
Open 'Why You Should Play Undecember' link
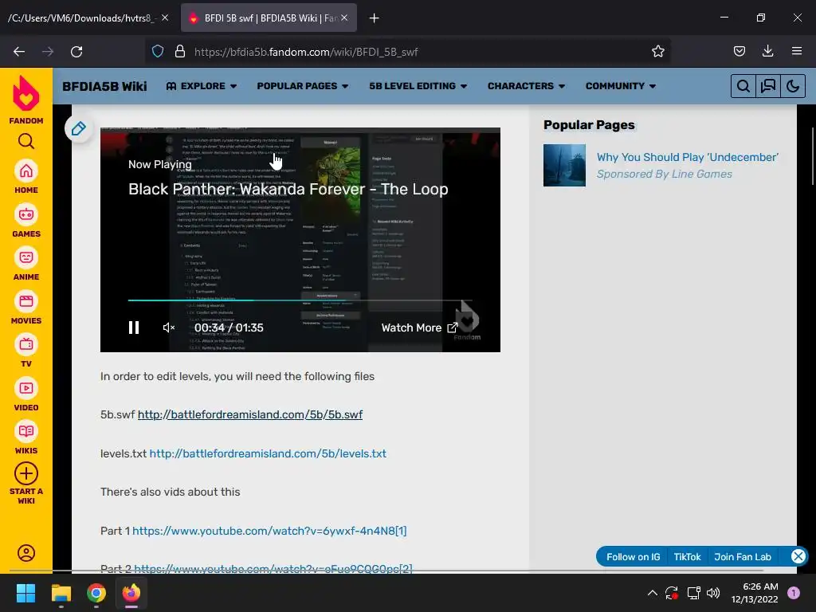tap(688, 157)
